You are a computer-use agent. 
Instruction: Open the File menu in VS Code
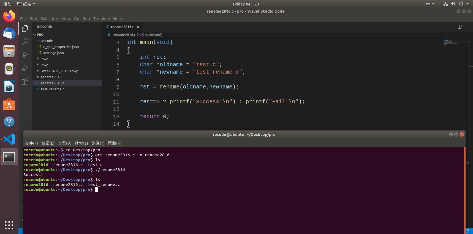pos(23,19)
